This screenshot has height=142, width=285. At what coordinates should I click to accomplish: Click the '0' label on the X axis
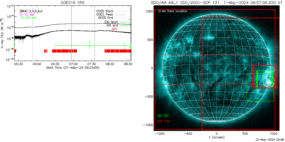217,133
